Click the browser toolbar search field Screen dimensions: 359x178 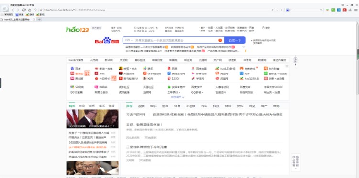tap(305, 10)
